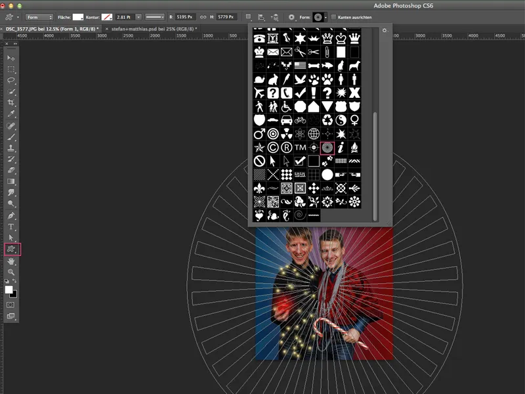Close the stefan+matthias.psd tab

coord(107,29)
